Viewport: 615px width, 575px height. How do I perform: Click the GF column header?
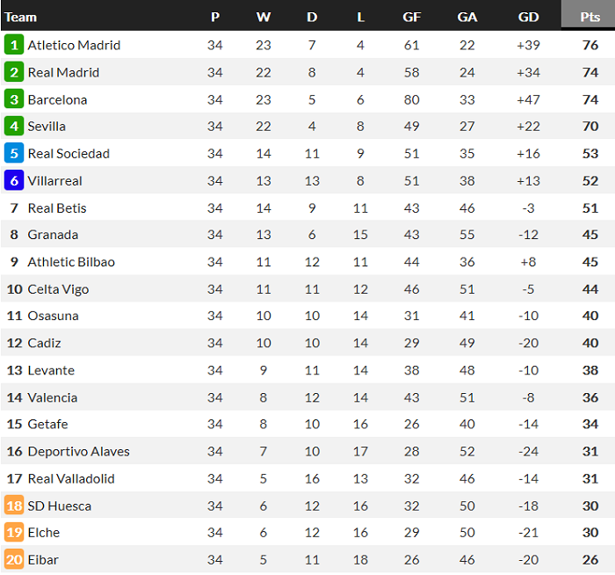(411, 17)
